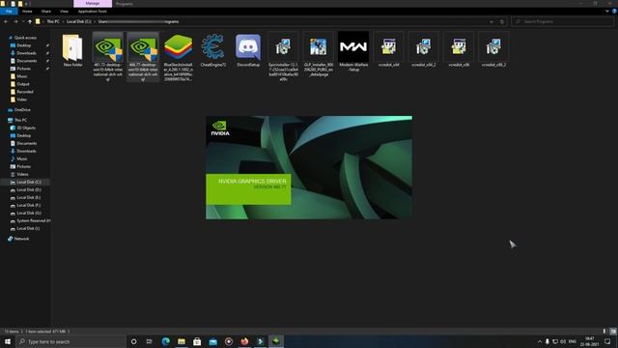Select Network in navigation pane
The width and height of the screenshot is (618, 348).
tap(21, 239)
